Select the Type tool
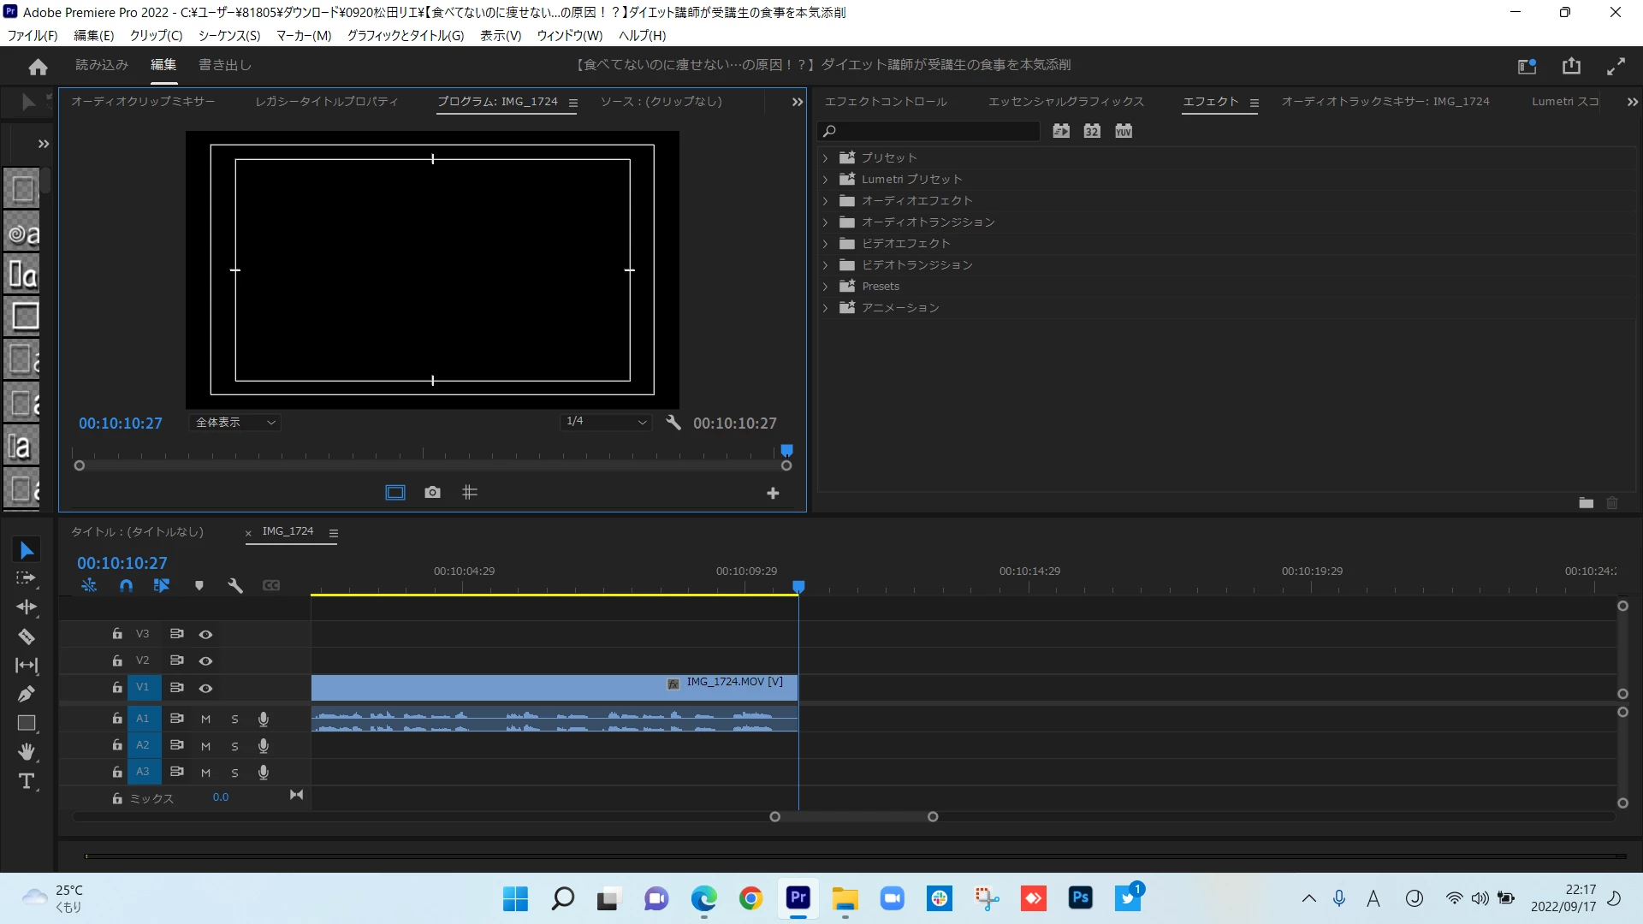The image size is (1643, 924). pos(27,781)
